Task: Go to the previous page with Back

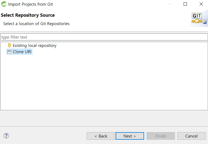Action: 101,136
